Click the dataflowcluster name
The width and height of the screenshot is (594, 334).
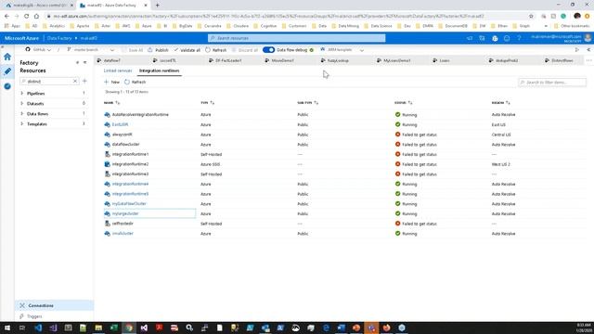pos(126,145)
